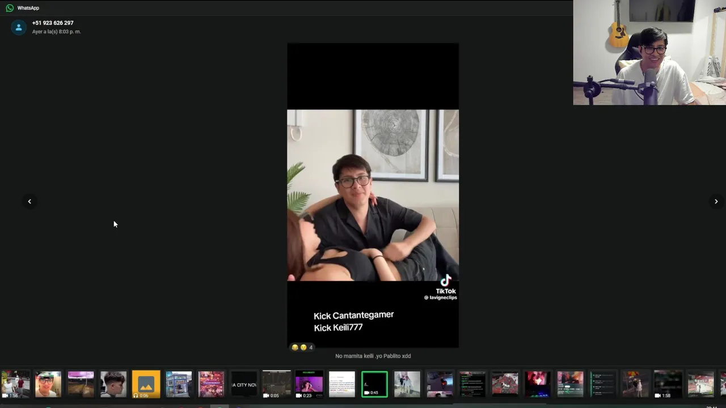
Task: Open thumbnail of two people standing
Action: pos(407,384)
